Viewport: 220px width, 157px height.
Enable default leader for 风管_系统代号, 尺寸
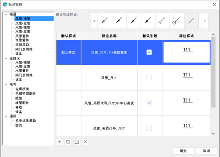[x=149, y=128]
